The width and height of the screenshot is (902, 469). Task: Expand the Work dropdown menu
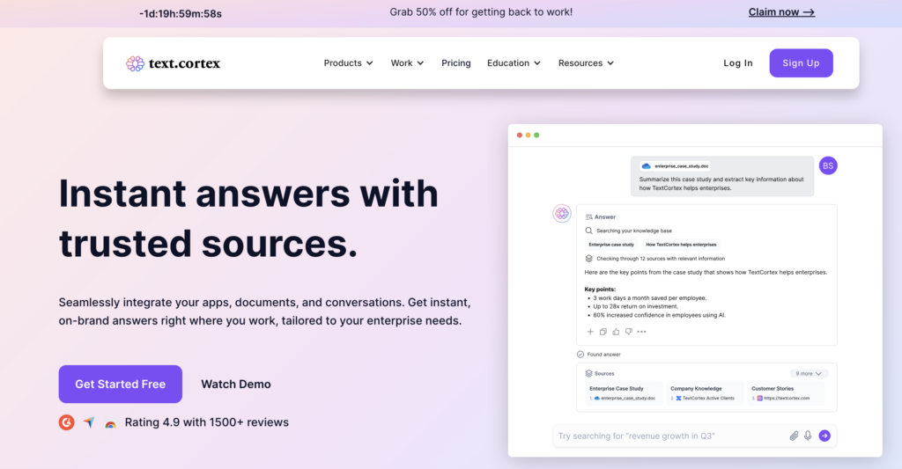click(407, 63)
